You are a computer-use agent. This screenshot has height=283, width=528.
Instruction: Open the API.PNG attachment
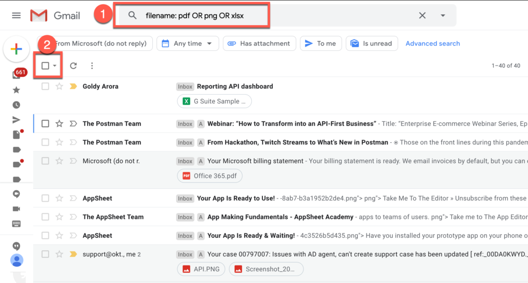(x=201, y=269)
